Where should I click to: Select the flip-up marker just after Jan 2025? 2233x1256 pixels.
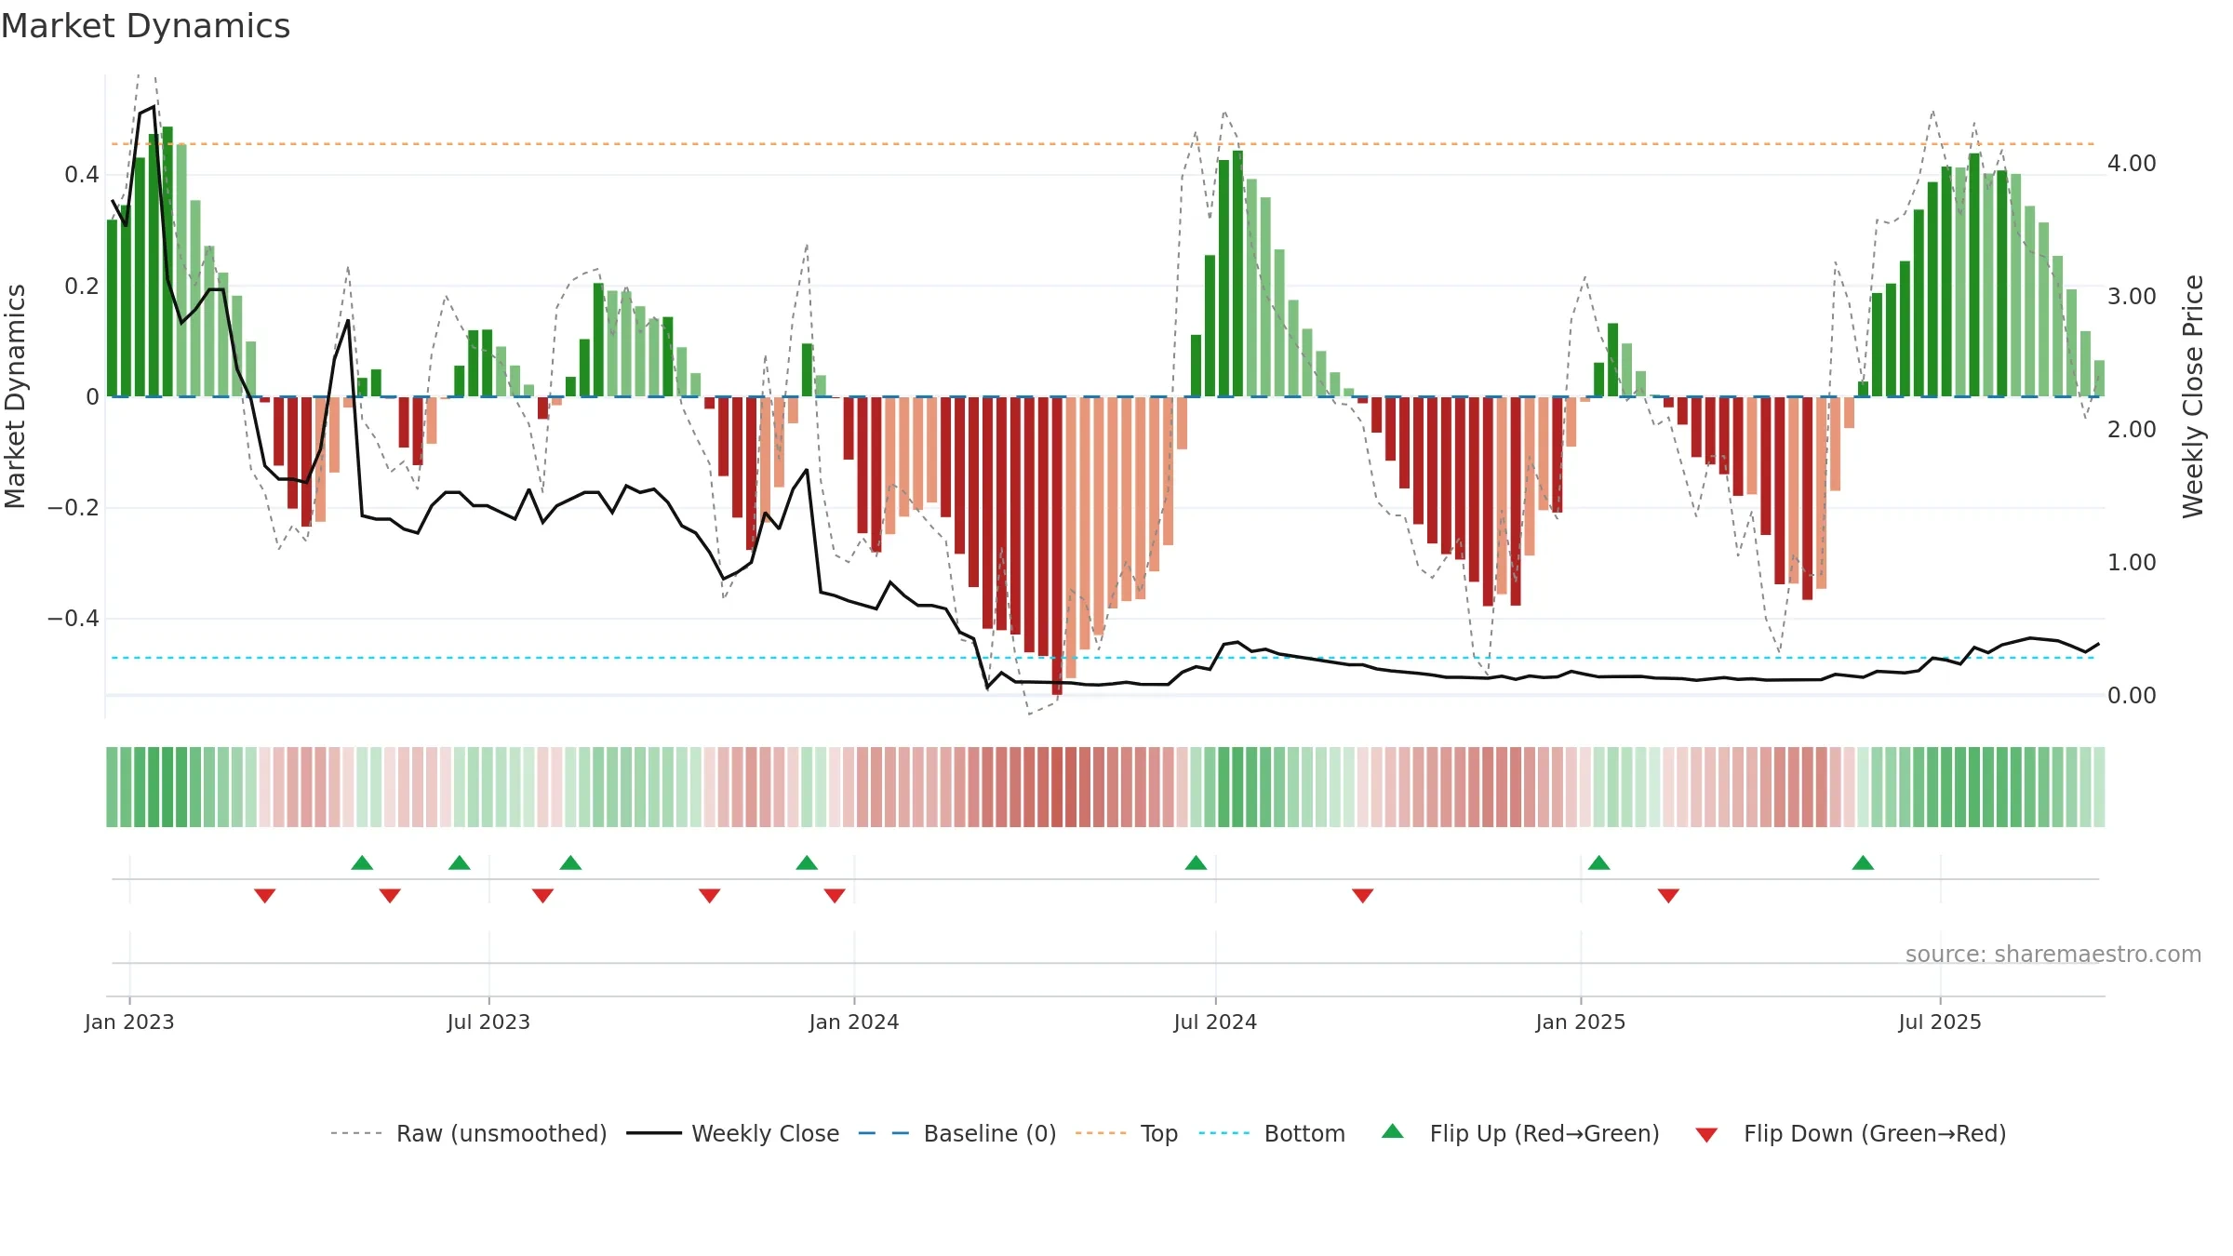[x=1599, y=862]
